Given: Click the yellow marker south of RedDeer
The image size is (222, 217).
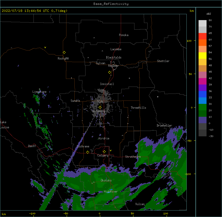Looking at the screenshot, I should click(109, 72).
